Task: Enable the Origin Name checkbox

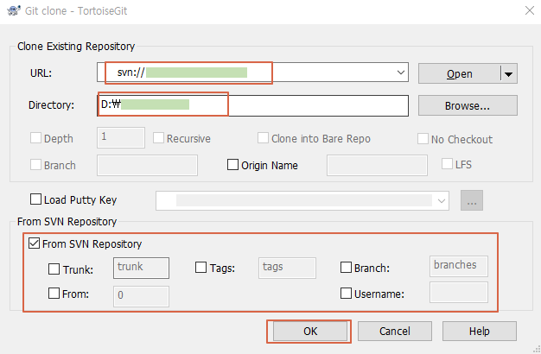Action: coord(232,164)
